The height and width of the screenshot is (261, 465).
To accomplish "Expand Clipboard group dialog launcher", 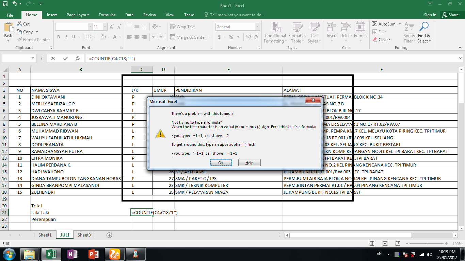I will [51, 48].
